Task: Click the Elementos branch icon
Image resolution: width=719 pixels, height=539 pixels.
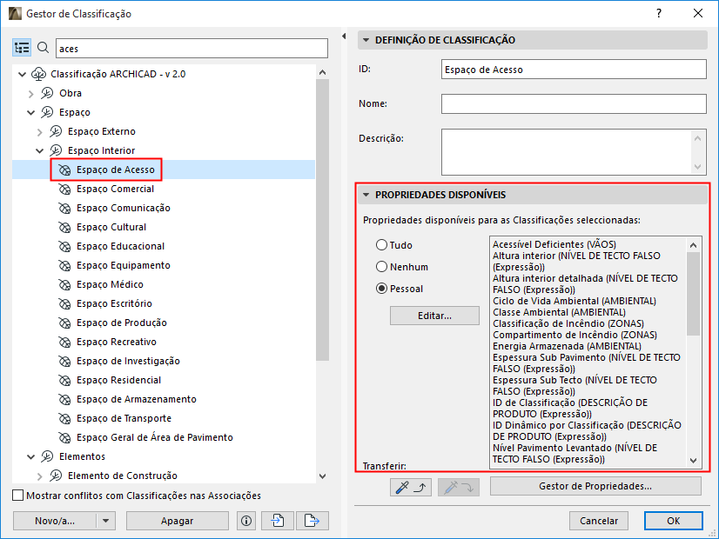Action: [47, 456]
